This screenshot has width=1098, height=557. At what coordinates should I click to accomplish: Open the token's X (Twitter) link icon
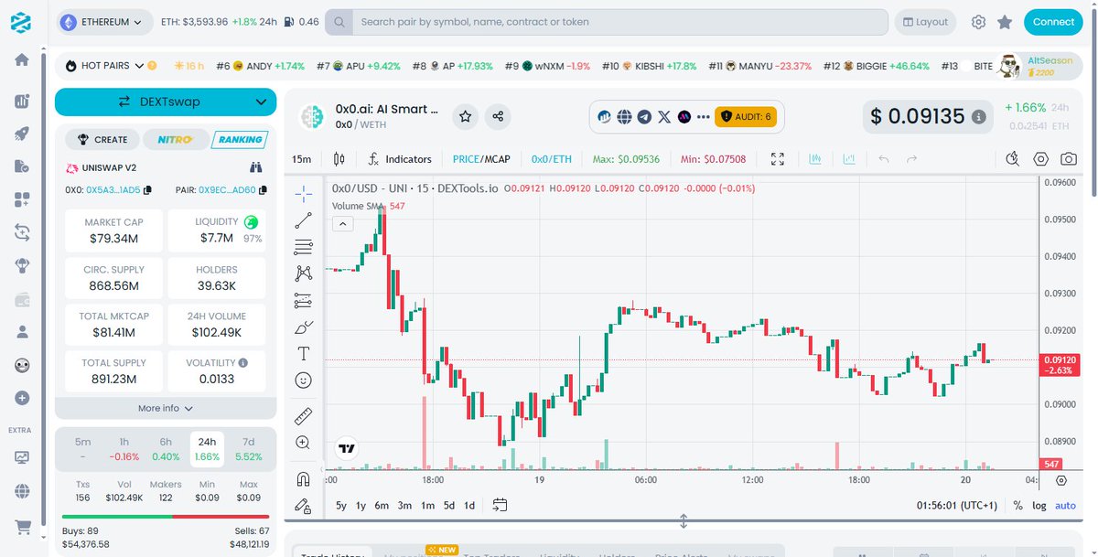pyautogui.click(x=664, y=117)
